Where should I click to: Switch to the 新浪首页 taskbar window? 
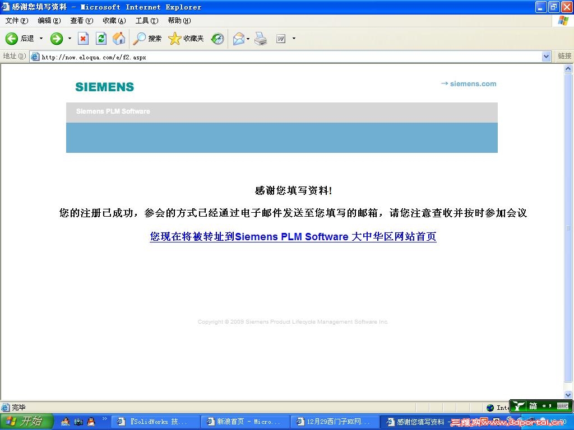coord(245,422)
